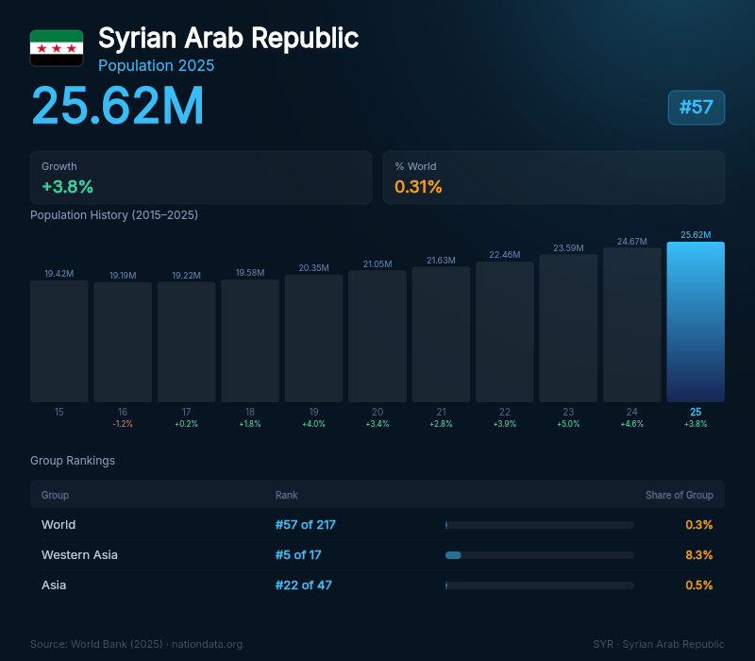Click the -1.2% change under year 16
The height and width of the screenshot is (661, 755).
123,424
